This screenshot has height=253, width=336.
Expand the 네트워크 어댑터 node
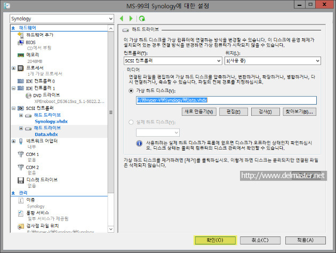point(13,141)
